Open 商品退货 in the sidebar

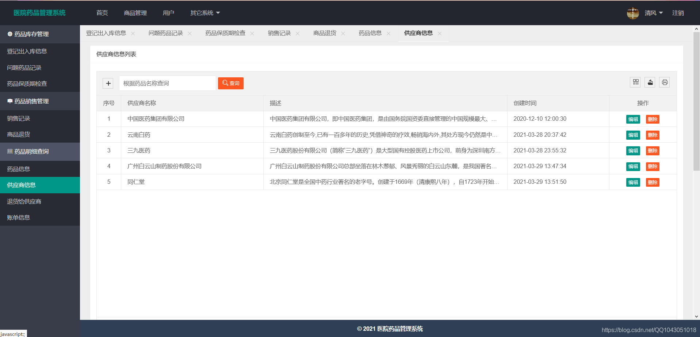coord(40,135)
